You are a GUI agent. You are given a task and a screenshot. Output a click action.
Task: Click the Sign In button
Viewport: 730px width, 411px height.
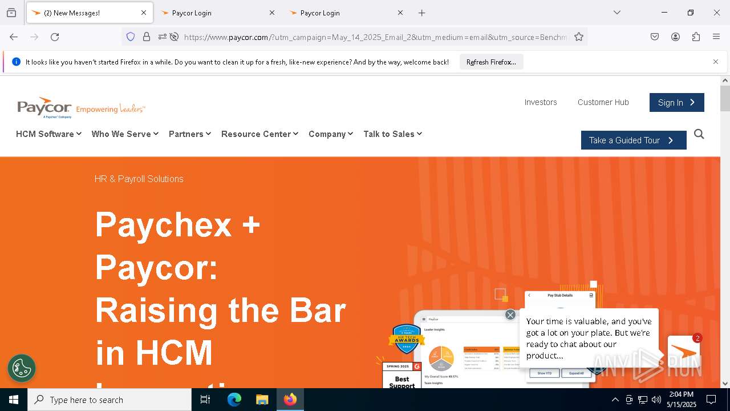677,102
